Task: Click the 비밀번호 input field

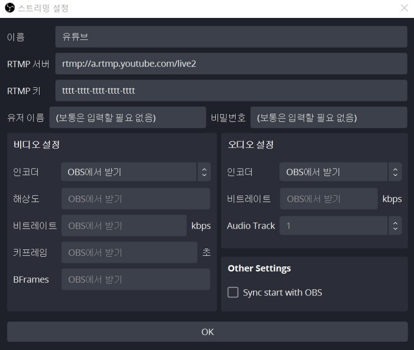Action: [329, 118]
